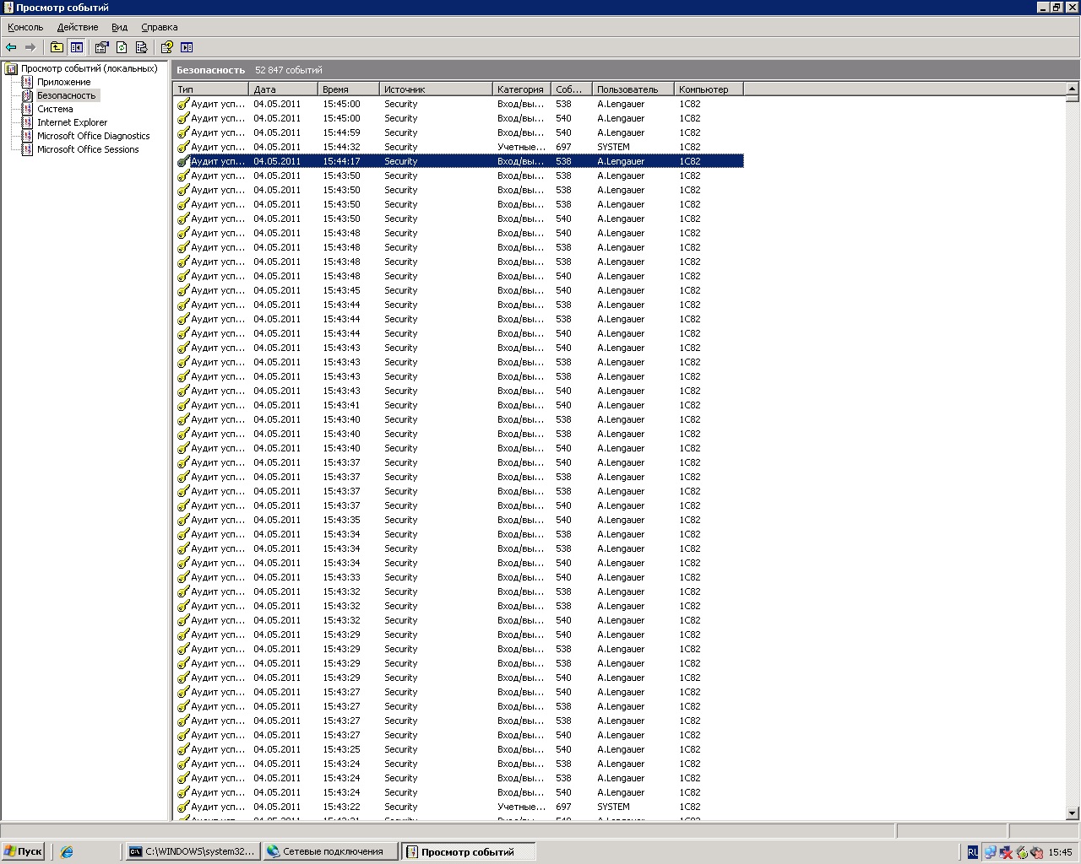
Task: Click scrollbar down arrow in event list
Action: tap(1073, 813)
